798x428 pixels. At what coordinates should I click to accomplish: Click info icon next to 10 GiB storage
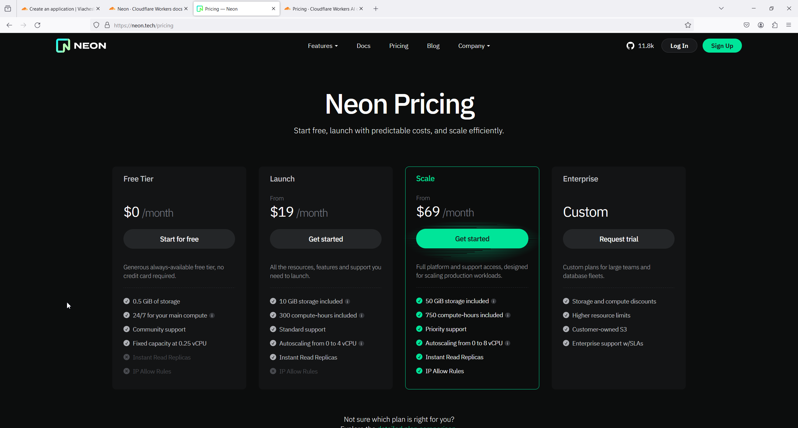click(348, 301)
